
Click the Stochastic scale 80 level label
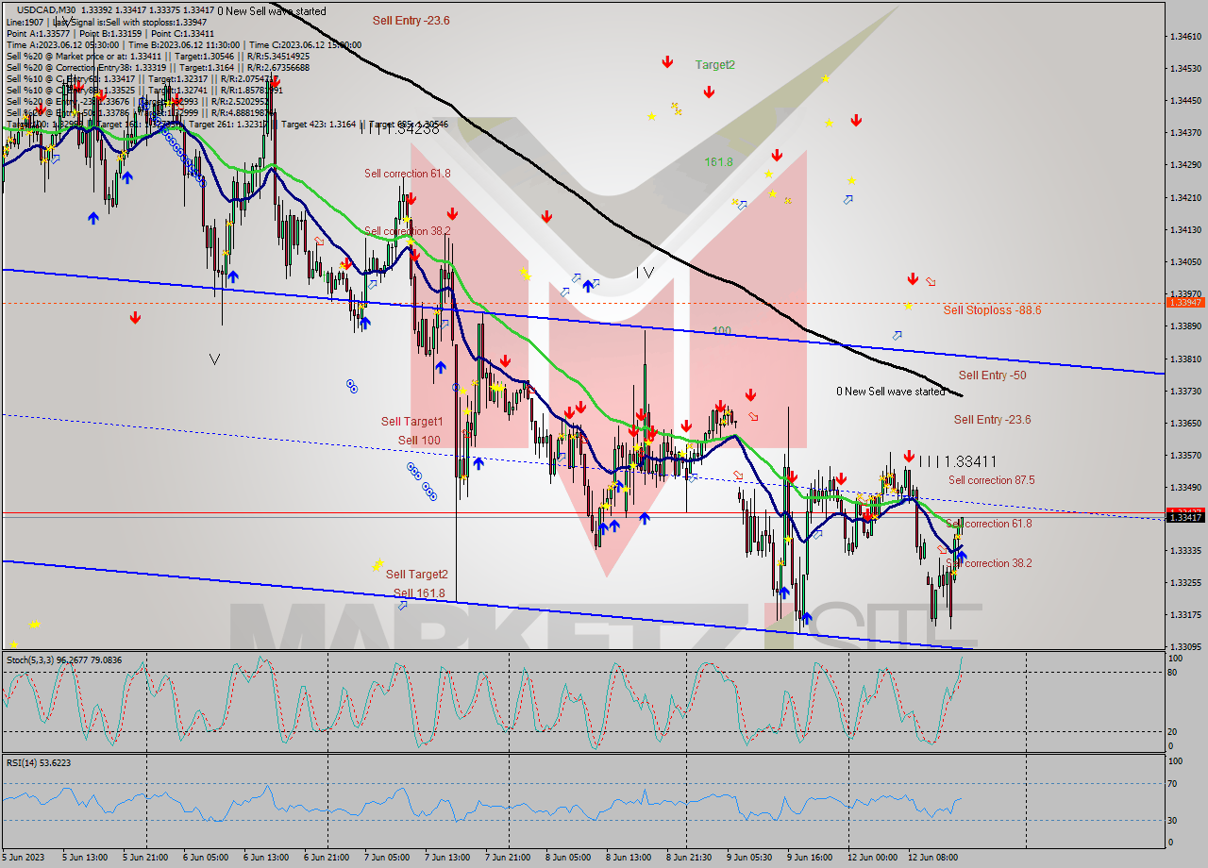click(x=1171, y=672)
